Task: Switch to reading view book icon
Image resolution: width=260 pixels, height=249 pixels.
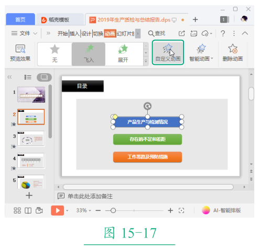Action: 28,210
